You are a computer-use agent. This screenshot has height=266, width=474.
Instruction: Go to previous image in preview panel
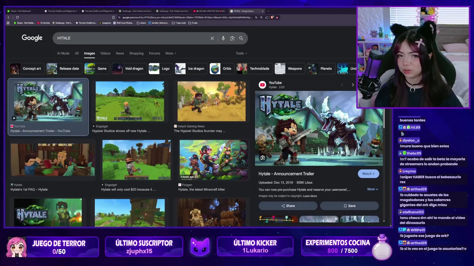point(342,85)
